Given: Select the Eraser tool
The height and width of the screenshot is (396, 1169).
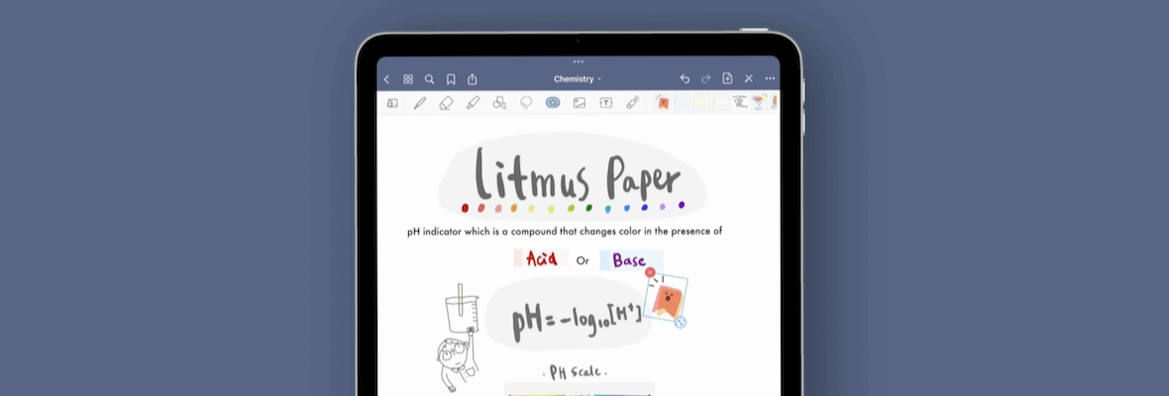Looking at the screenshot, I should tap(446, 103).
